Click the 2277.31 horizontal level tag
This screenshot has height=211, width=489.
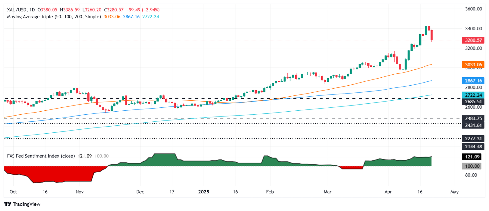[473, 139]
